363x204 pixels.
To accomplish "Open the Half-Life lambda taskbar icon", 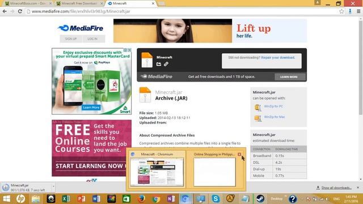I will coord(230,199).
